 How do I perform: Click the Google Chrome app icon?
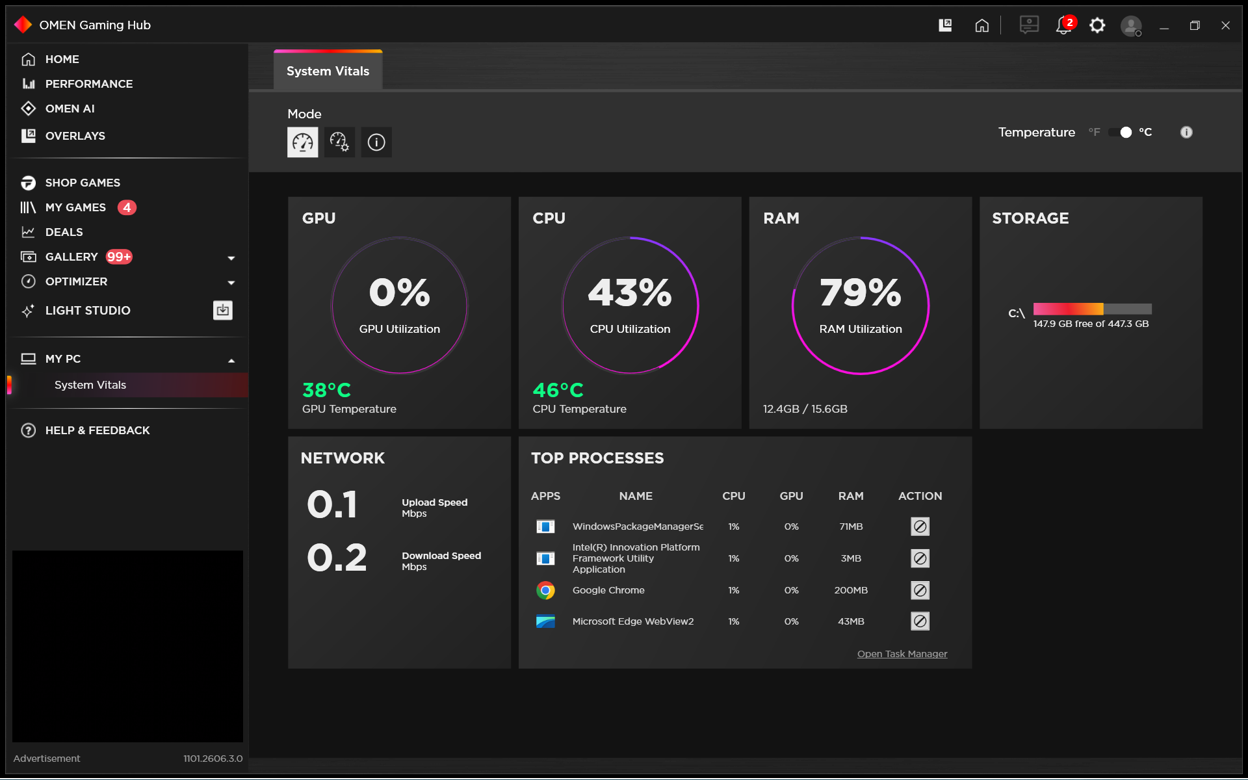coord(545,590)
